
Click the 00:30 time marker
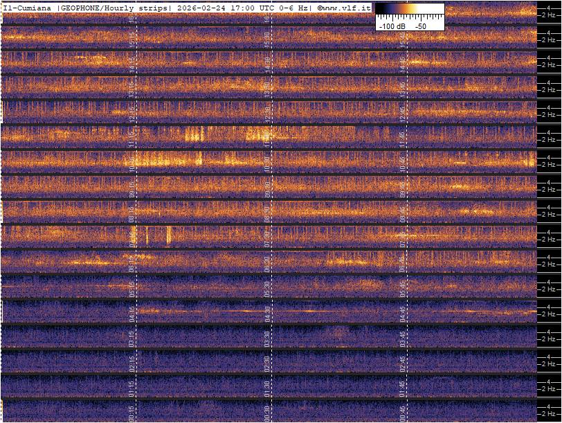[x=267, y=411]
